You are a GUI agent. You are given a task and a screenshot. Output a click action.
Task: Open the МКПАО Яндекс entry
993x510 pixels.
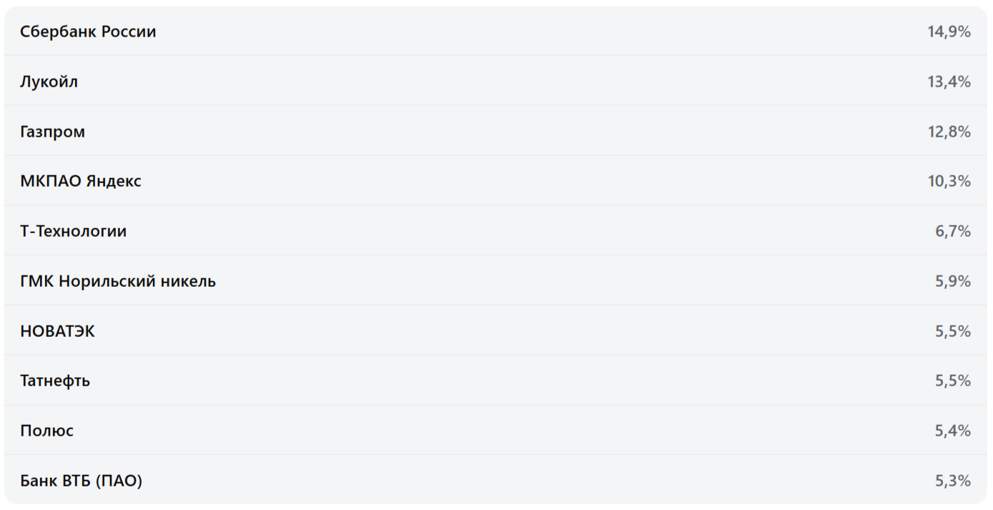pyautogui.click(x=81, y=181)
